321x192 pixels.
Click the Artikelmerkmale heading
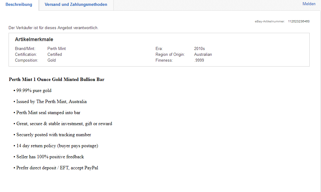(34, 39)
